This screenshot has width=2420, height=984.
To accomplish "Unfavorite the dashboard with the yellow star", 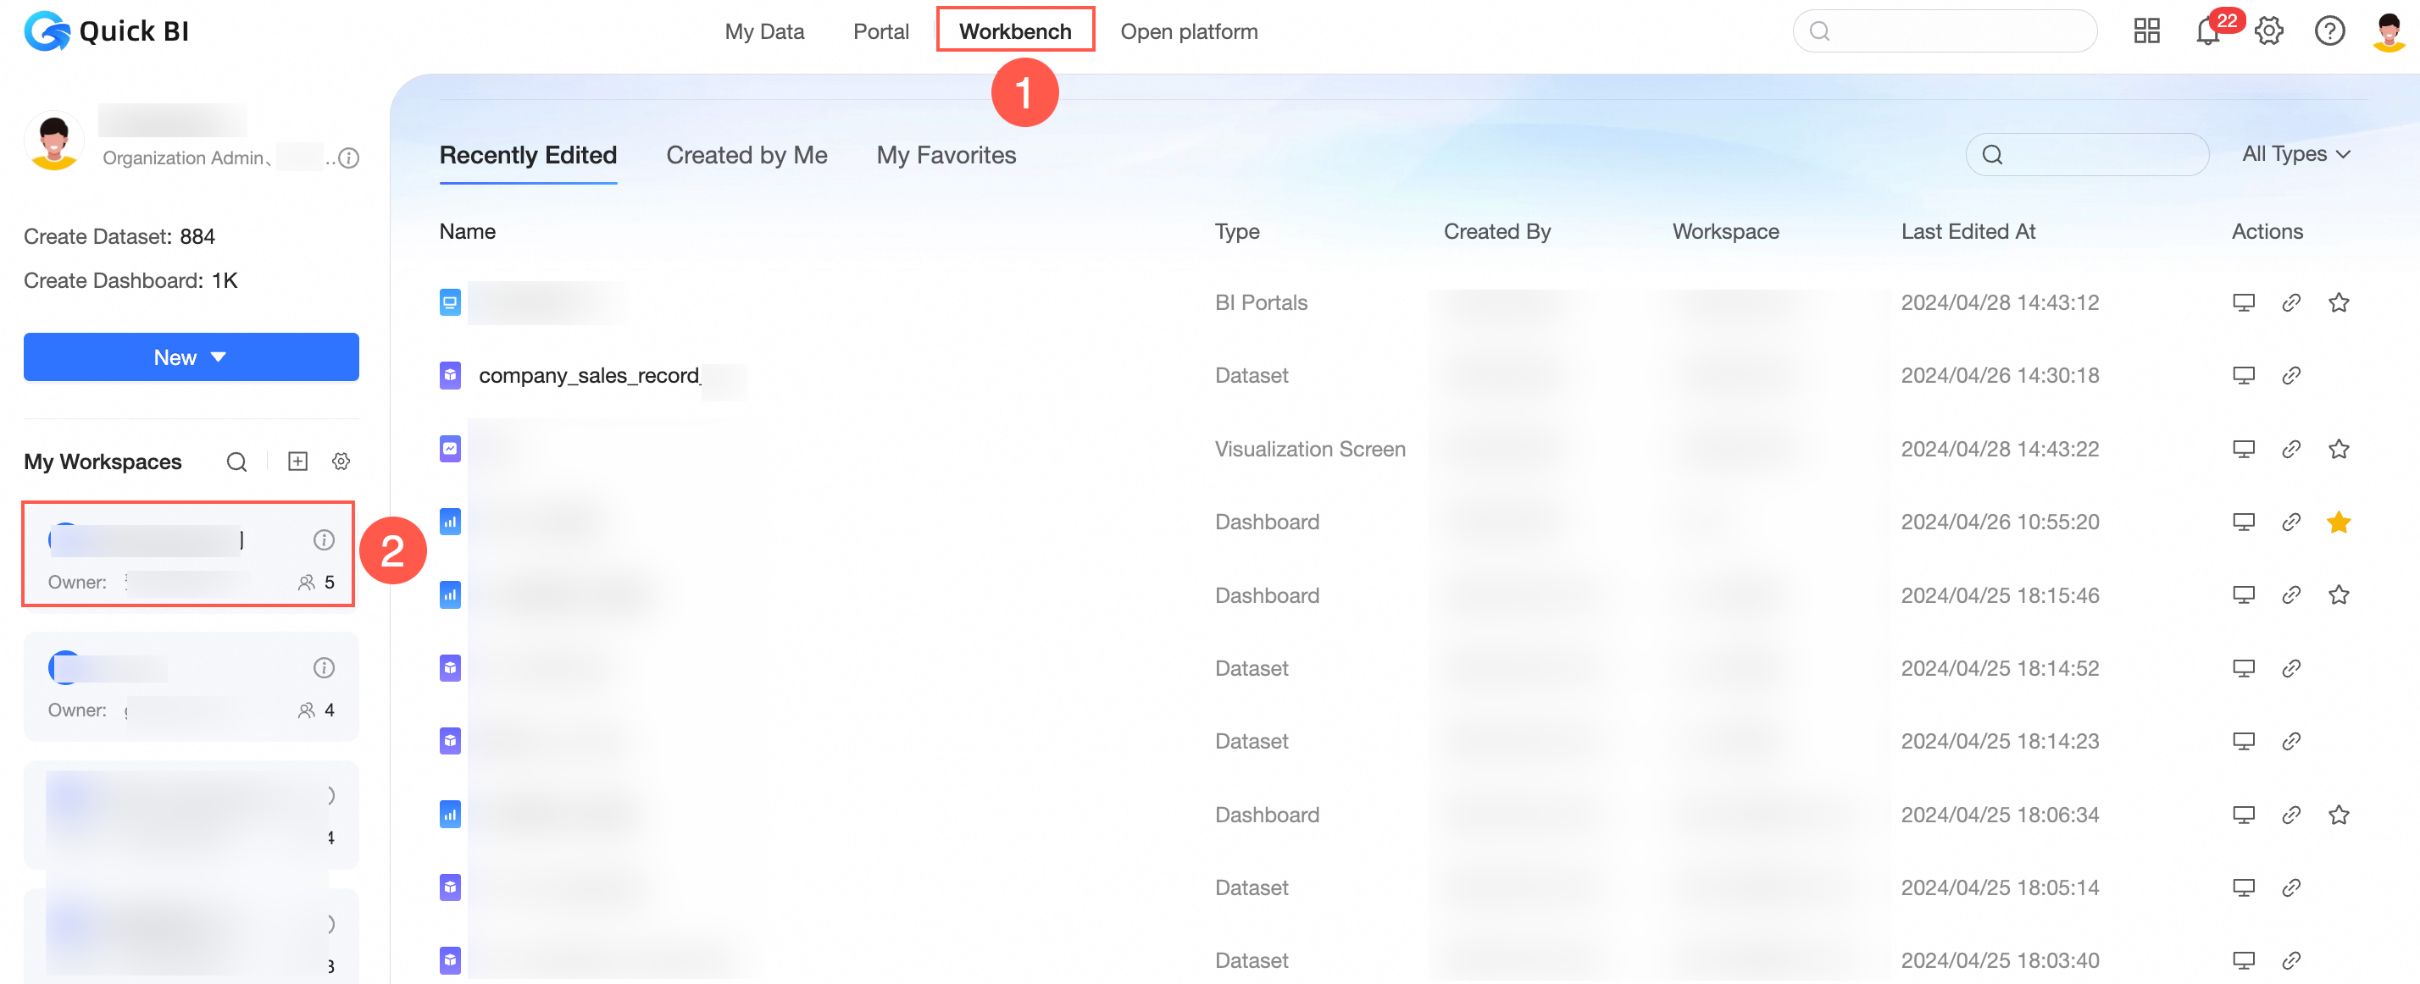I will (2340, 522).
